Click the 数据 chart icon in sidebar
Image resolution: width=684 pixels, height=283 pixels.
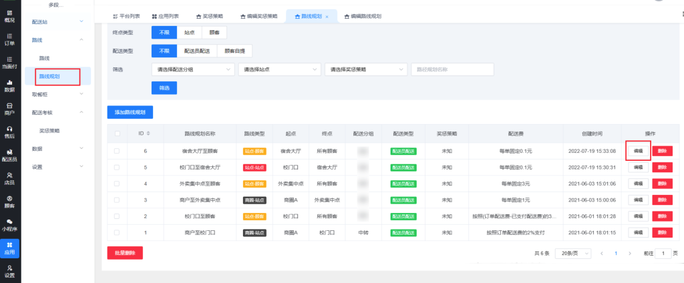[9, 85]
